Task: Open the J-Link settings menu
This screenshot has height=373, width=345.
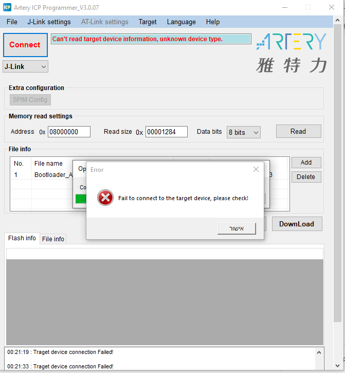Action: pyautogui.click(x=49, y=22)
